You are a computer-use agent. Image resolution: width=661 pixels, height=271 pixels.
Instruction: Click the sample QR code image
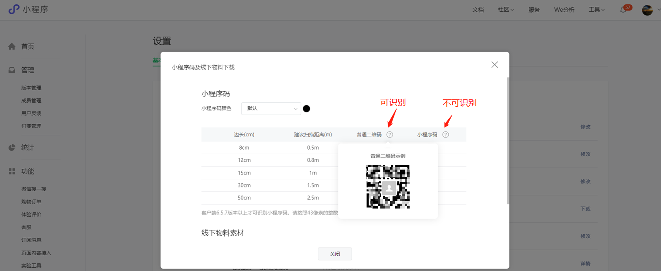click(388, 187)
